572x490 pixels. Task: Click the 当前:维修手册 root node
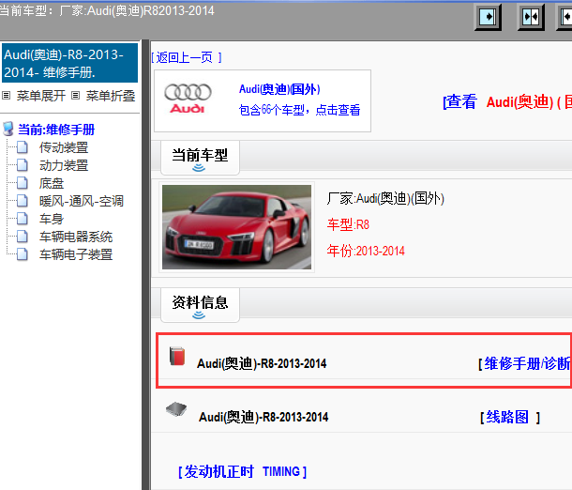click(56, 130)
